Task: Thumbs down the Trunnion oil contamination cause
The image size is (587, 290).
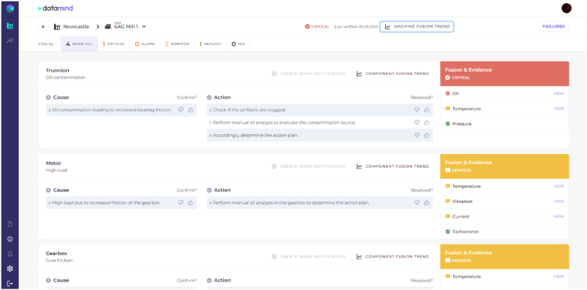Action: (x=181, y=110)
